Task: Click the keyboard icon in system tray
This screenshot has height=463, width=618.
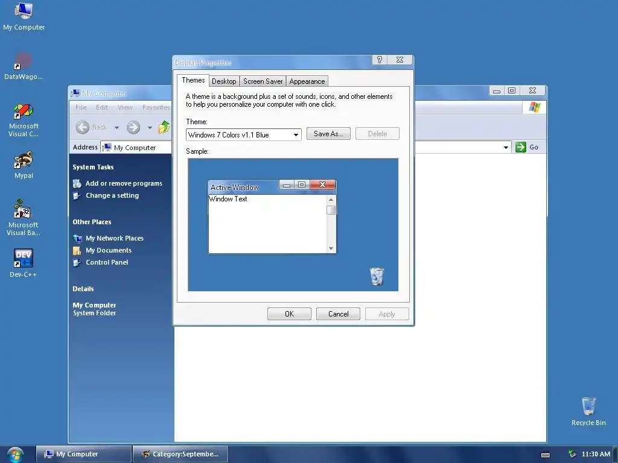Action: point(546,455)
